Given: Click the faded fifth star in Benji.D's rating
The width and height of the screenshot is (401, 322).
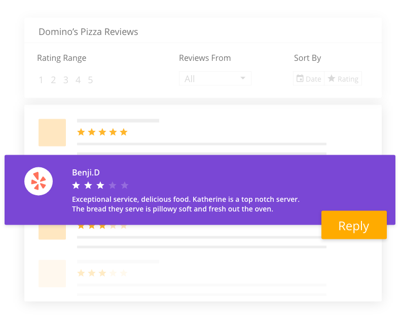Looking at the screenshot, I should click(125, 185).
